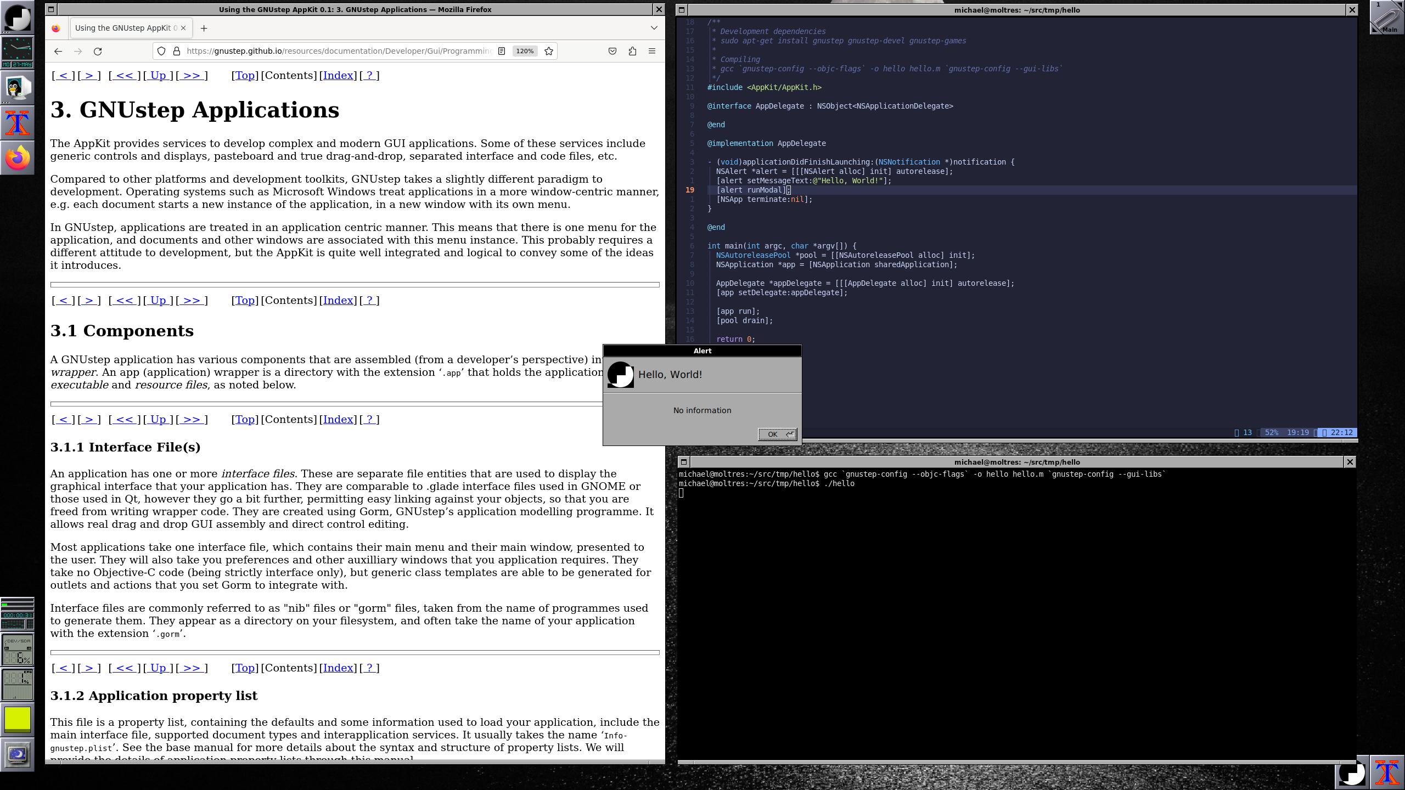Click the '[alert runModal];' line in vim
This screenshot has width=1405, height=790.
(x=752, y=190)
